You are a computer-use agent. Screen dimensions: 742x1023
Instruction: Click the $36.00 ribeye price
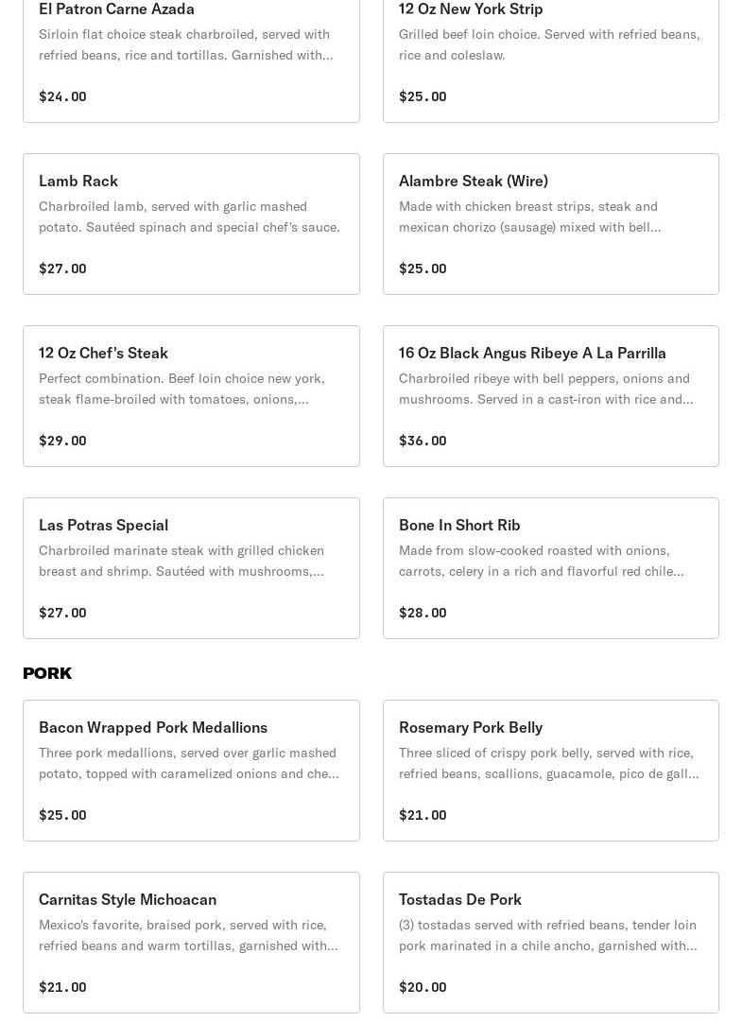pyautogui.click(x=423, y=441)
